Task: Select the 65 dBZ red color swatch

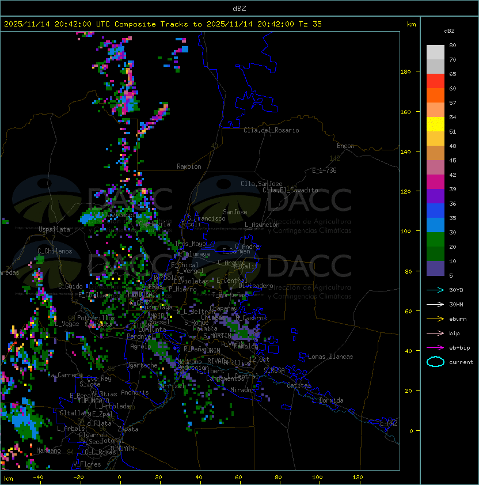Action: [435, 81]
